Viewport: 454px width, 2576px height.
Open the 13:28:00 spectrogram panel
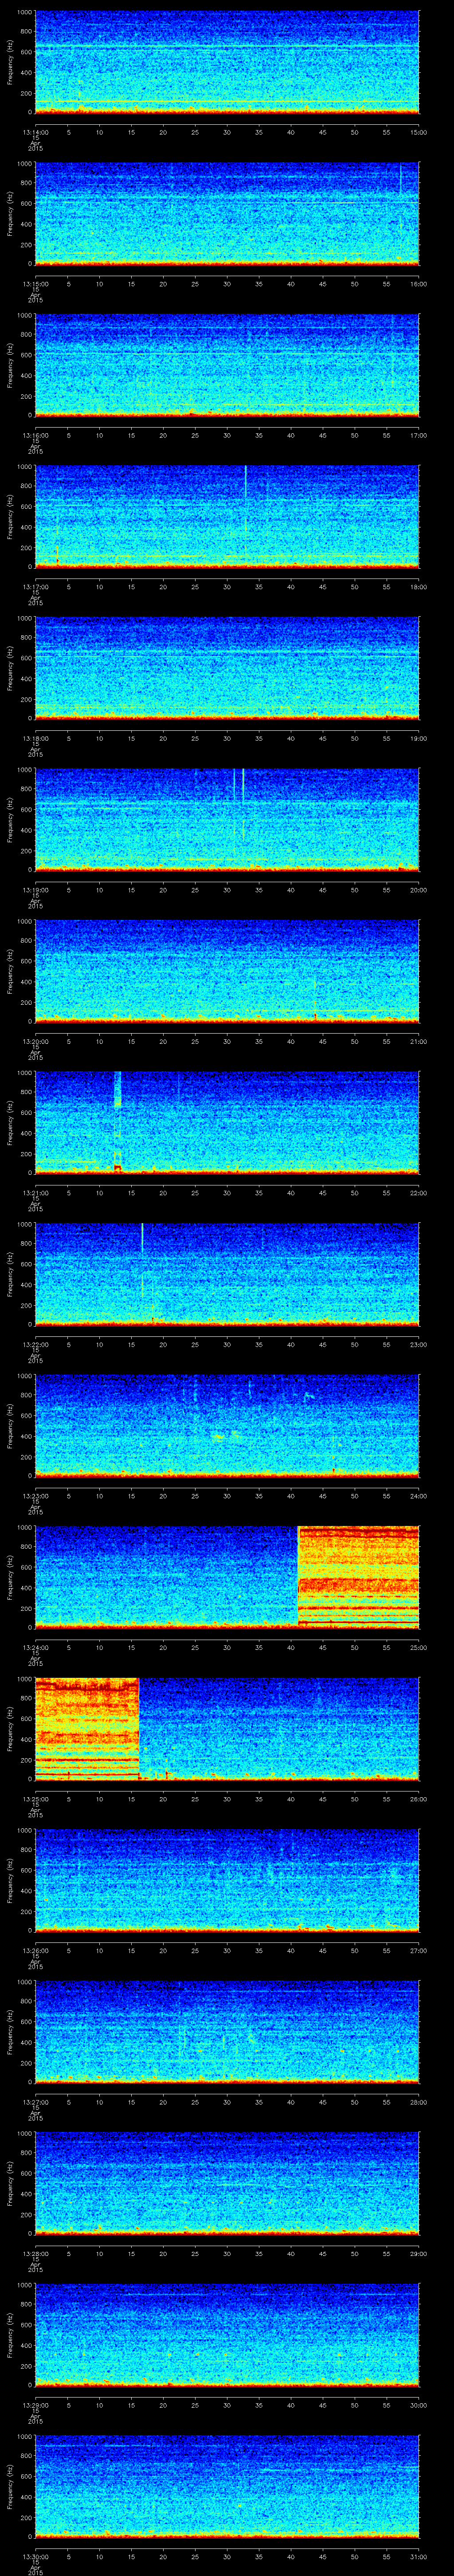(x=227, y=2183)
